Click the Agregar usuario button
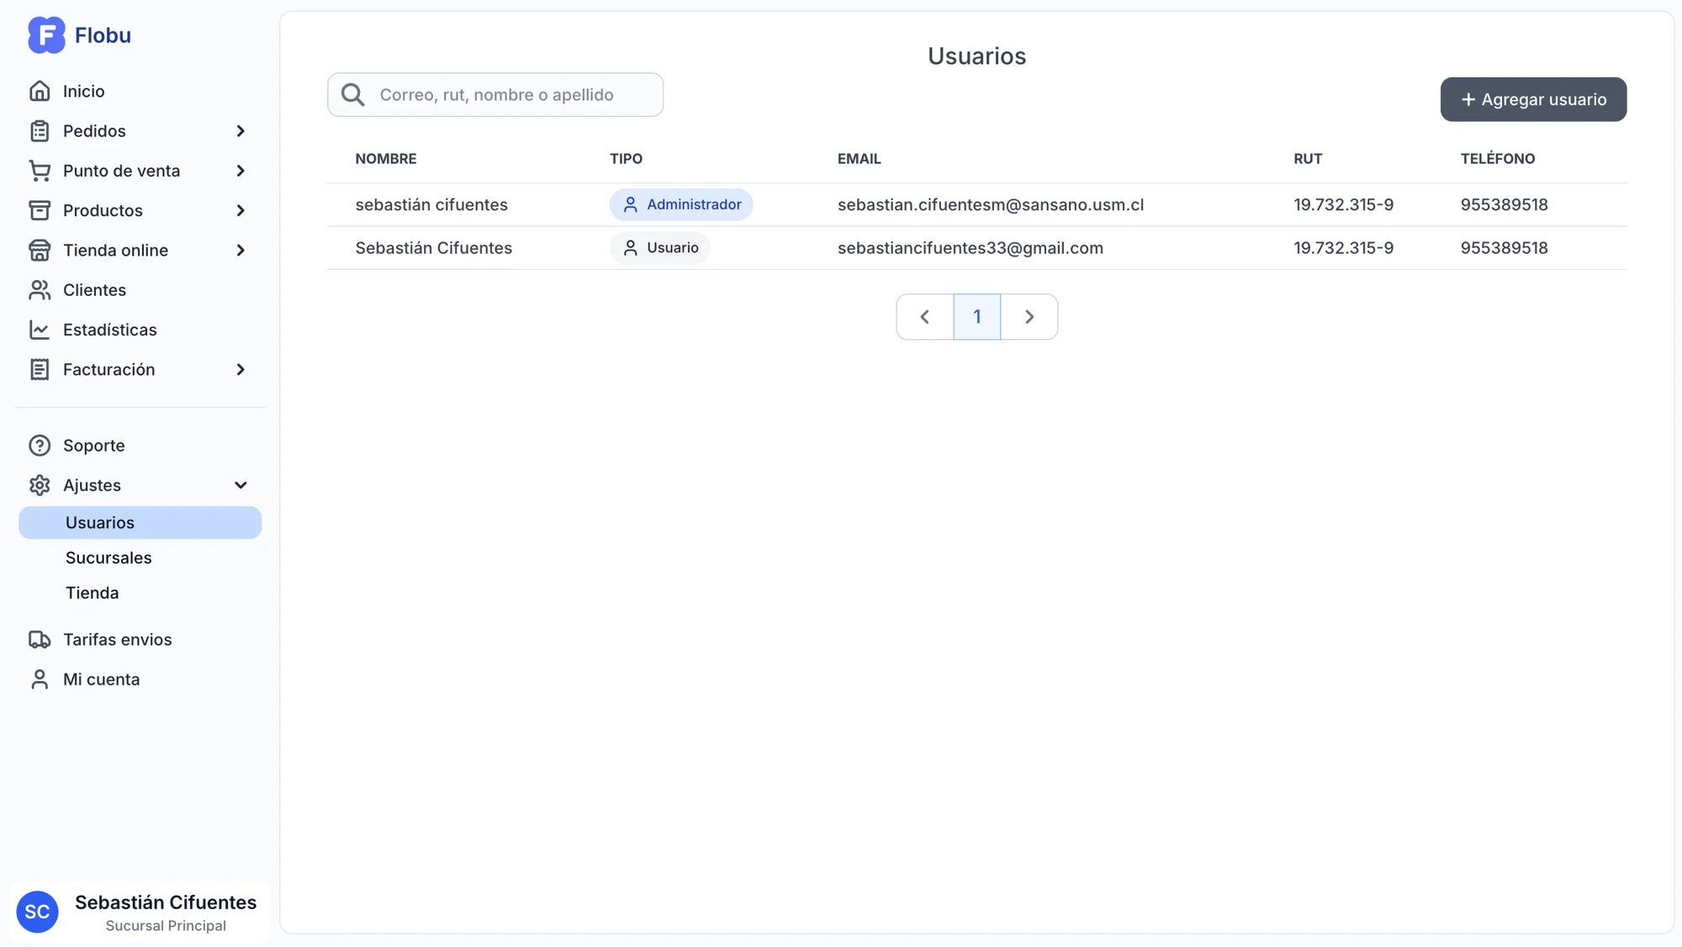1682x947 pixels. click(1532, 99)
